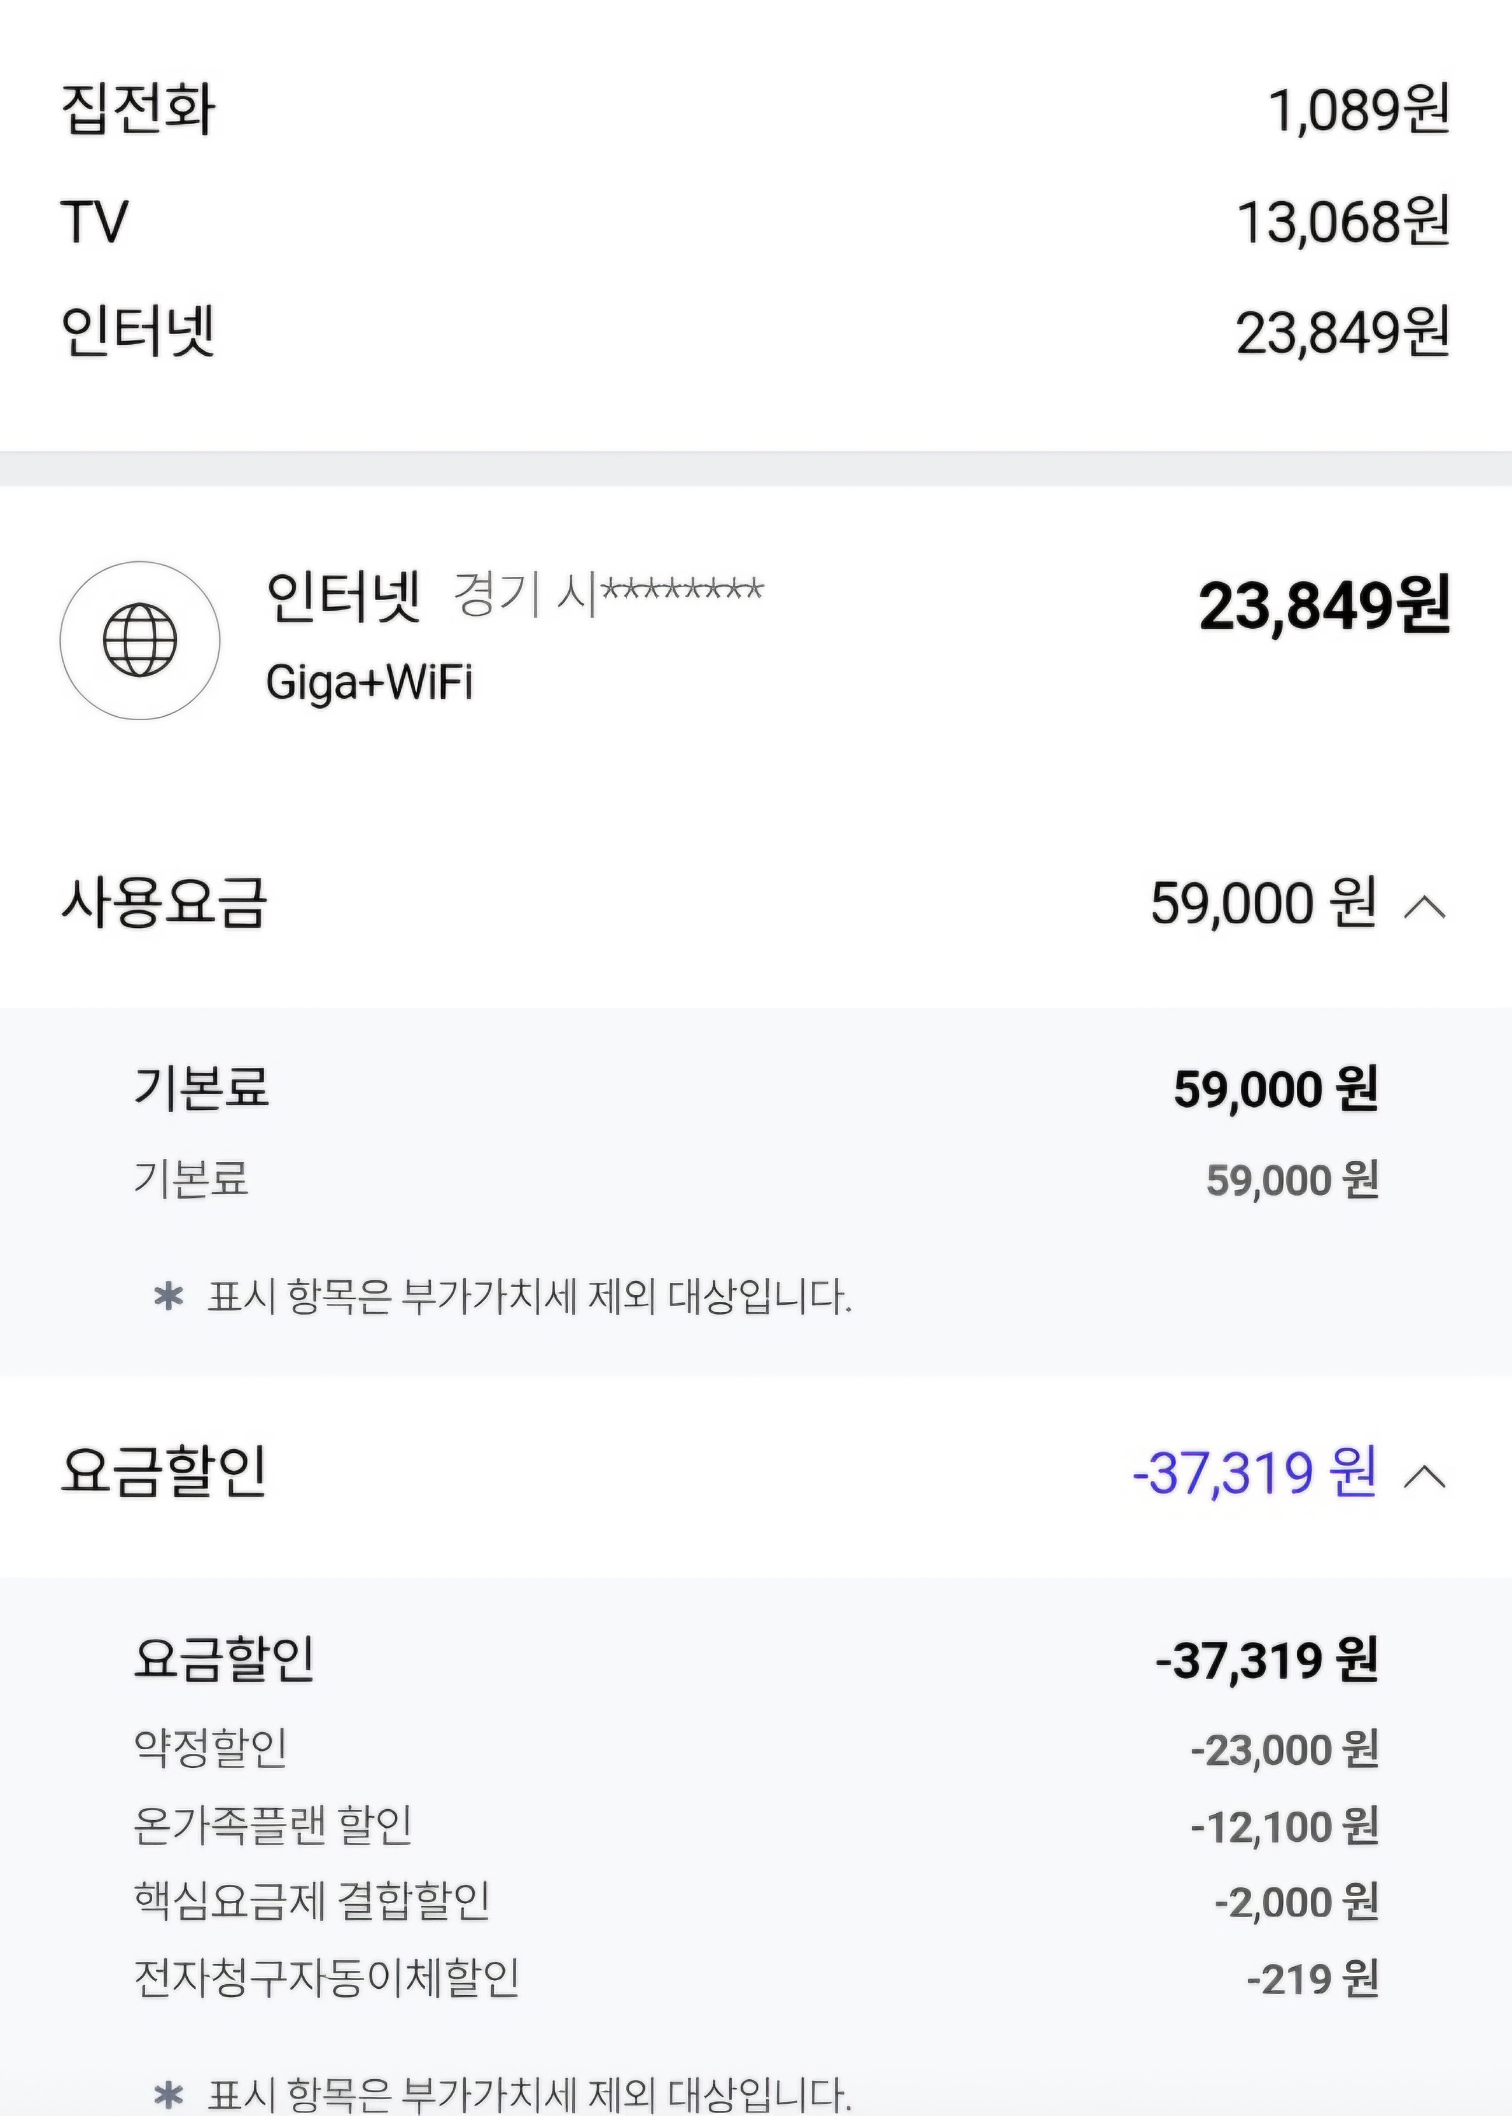Select the 약정할인 discount line
The height and width of the screenshot is (2116, 1512).
[x=755, y=1749]
